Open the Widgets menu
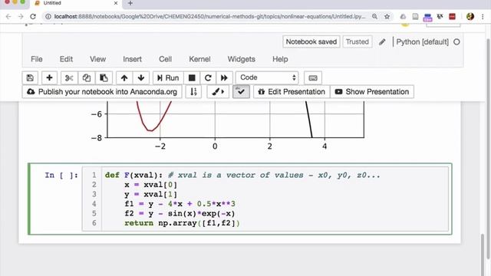The image size is (491, 276). click(x=242, y=59)
